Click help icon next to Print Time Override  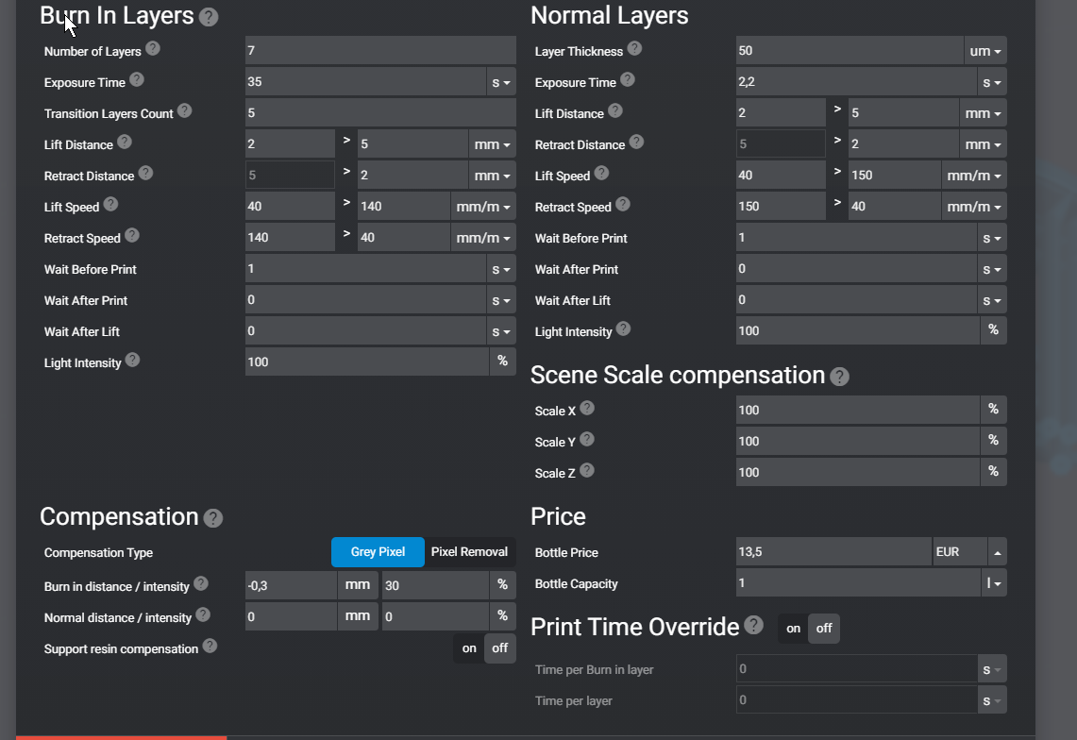coord(753,625)
